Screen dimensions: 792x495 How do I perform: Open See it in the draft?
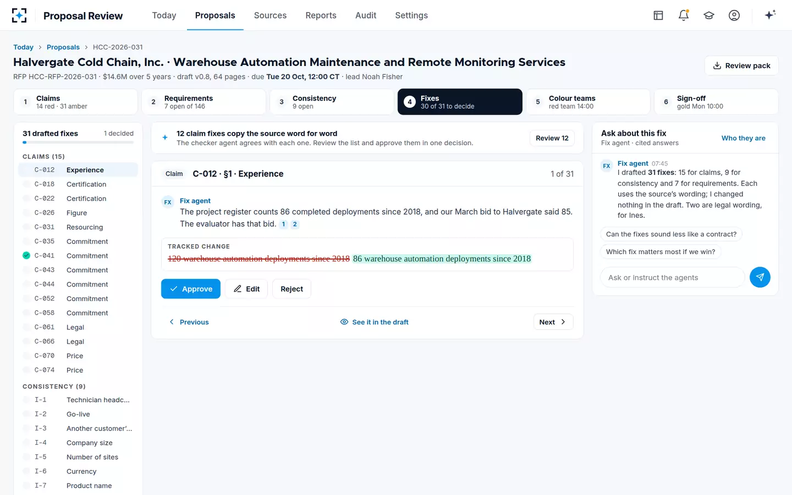[x=375, y=322]
